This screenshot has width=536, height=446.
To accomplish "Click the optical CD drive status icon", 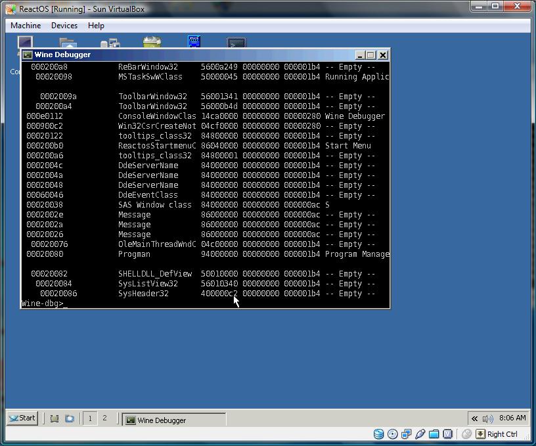I will pos(393,434).
